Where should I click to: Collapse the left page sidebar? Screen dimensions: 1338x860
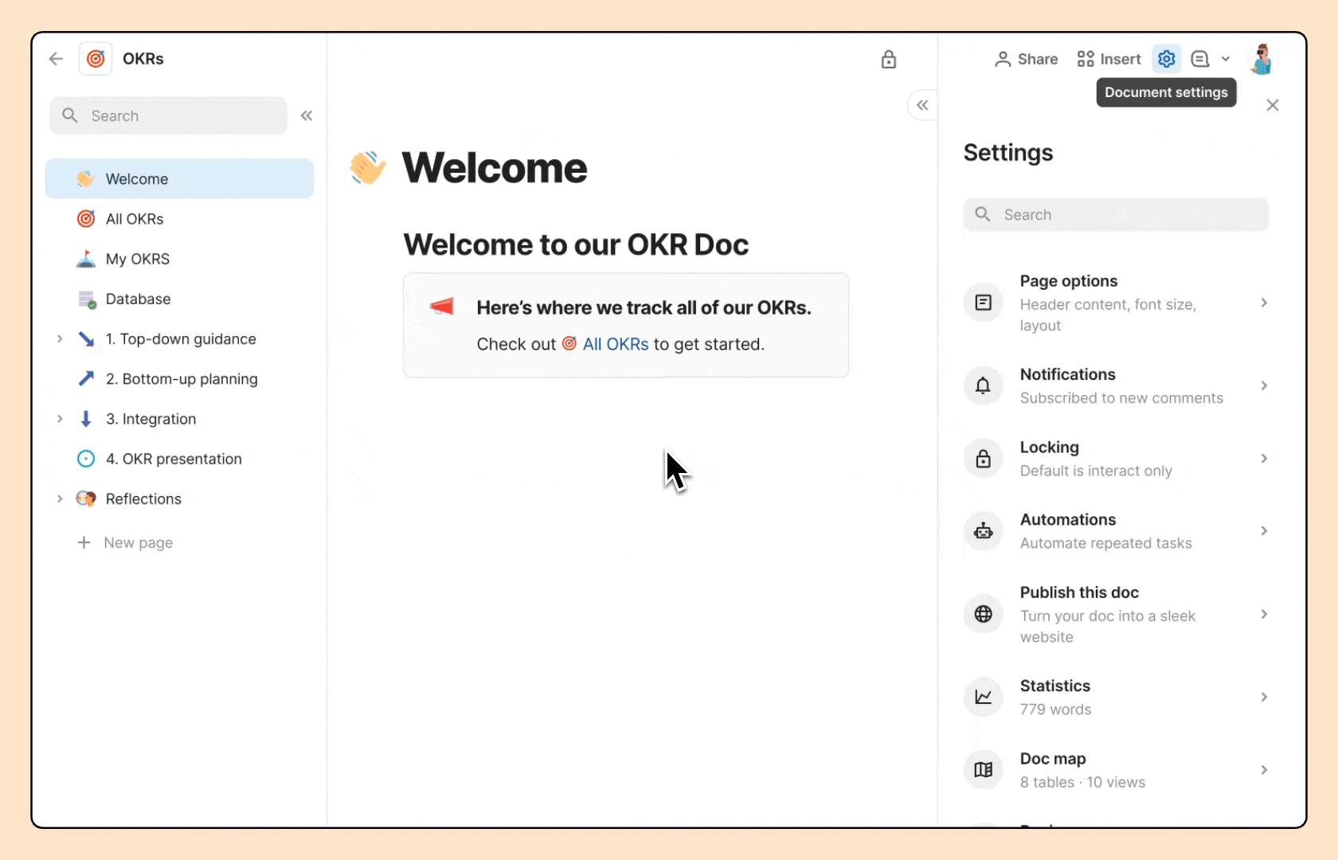(307, 115)
